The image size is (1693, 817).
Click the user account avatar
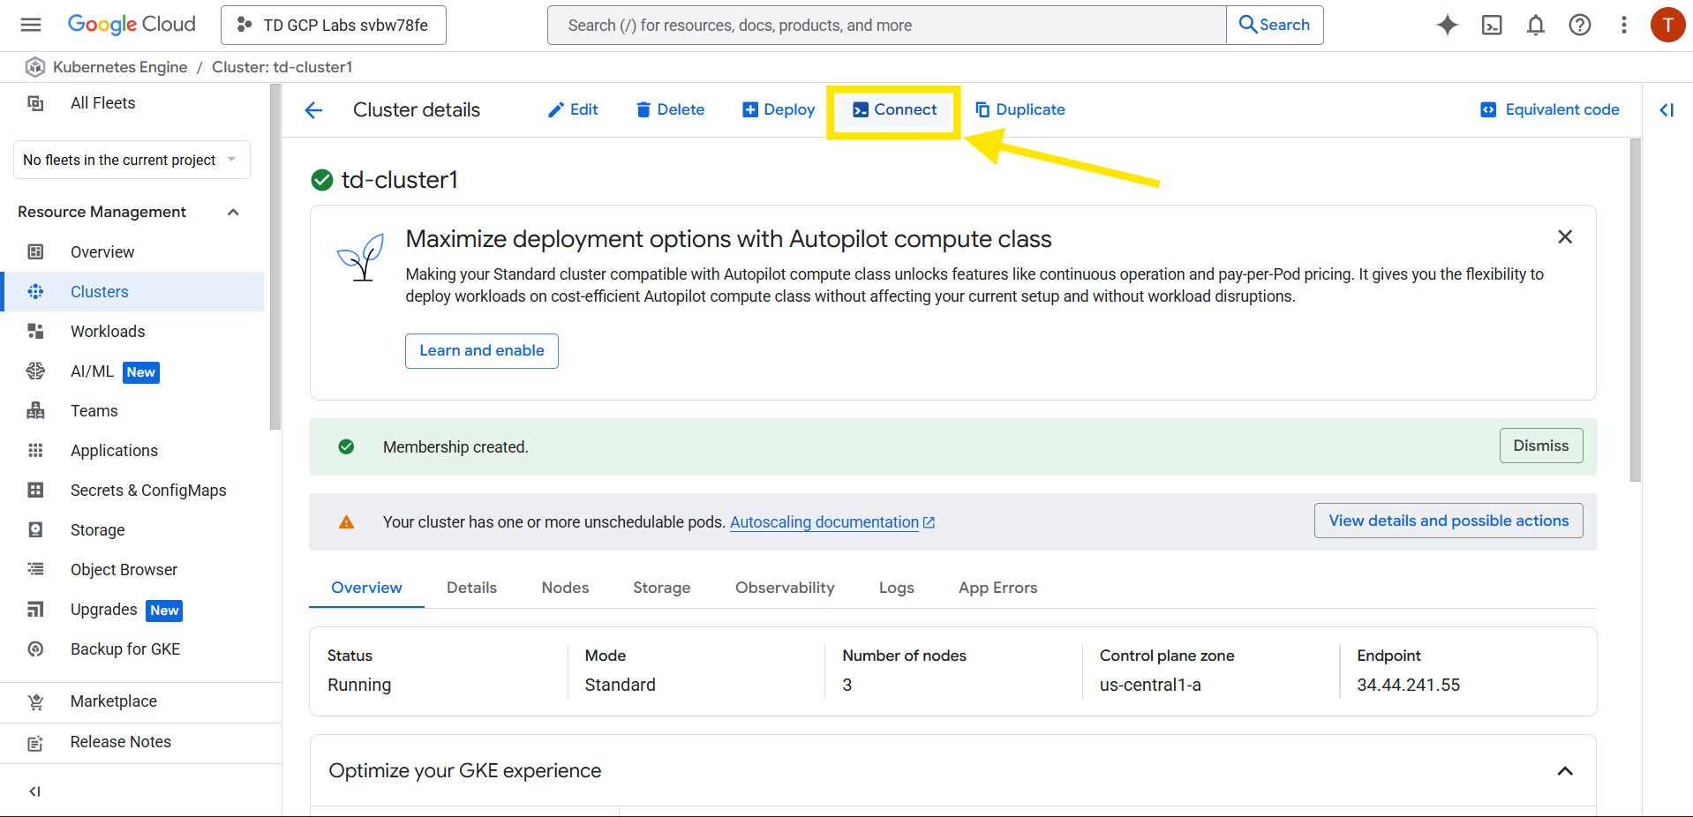[1667, 25]
